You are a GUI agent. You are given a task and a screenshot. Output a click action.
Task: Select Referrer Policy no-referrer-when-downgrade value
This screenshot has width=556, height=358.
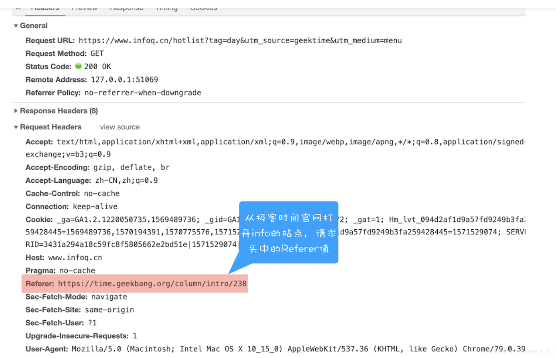pyautogui.click(x=143, y=93)
